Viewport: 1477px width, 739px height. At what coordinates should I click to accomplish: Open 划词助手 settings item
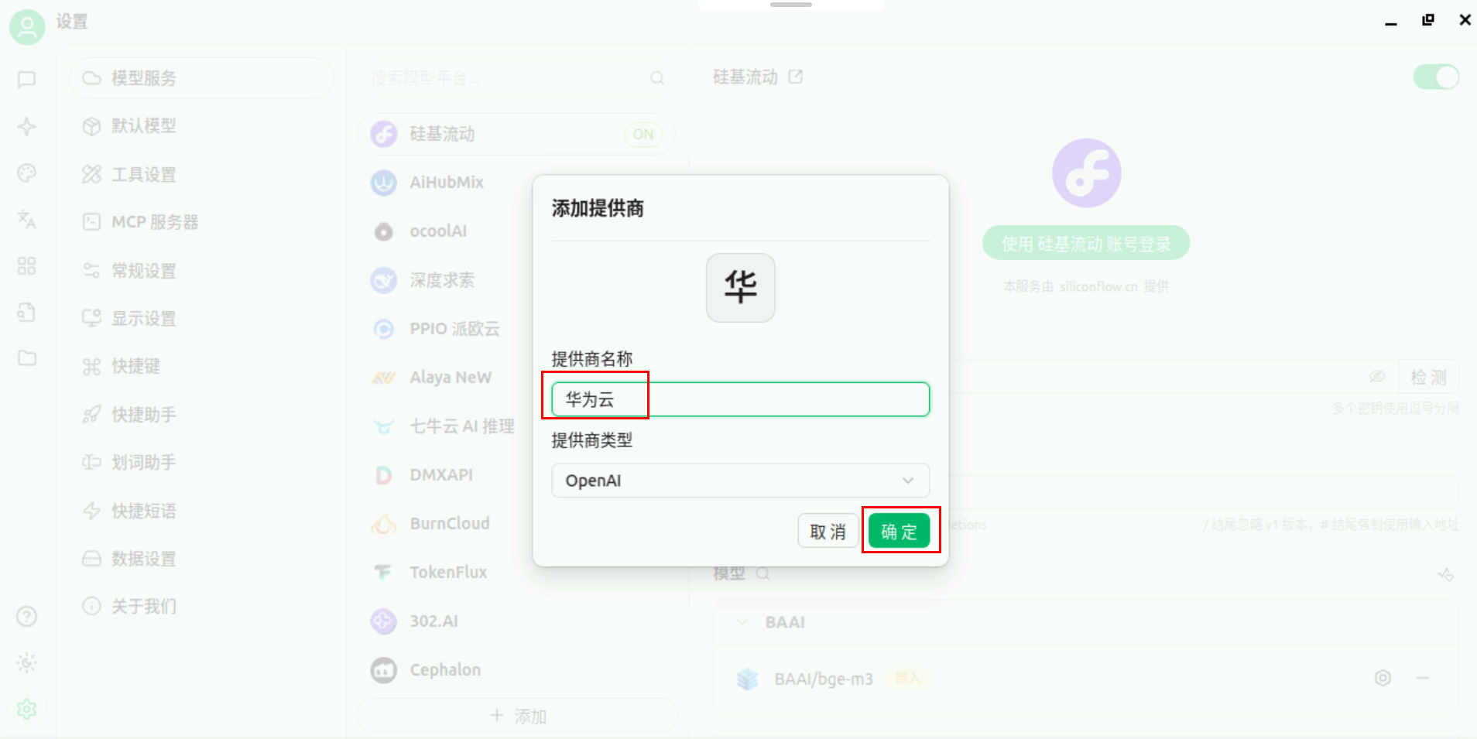coord(201,462)
